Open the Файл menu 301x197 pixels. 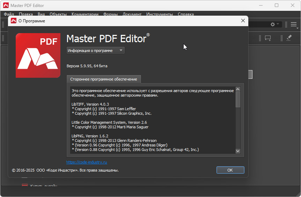[9, 14]
